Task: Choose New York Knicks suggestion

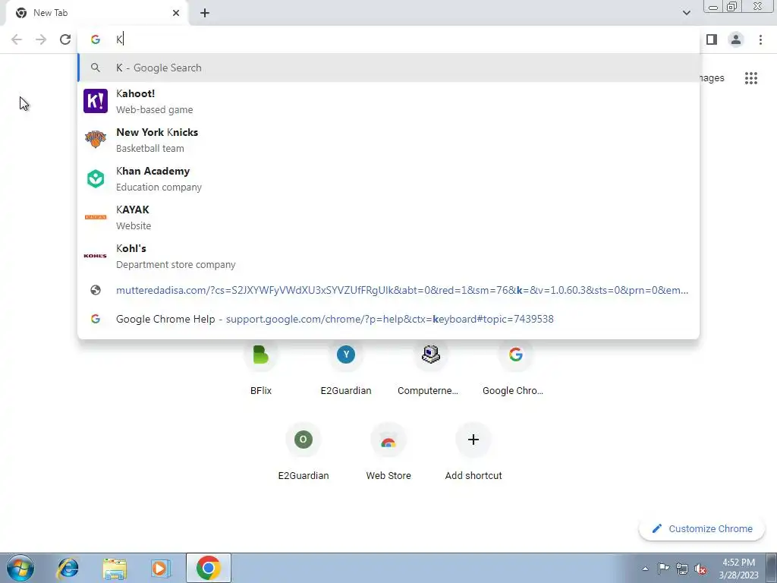Action: (x=388, y=140)
